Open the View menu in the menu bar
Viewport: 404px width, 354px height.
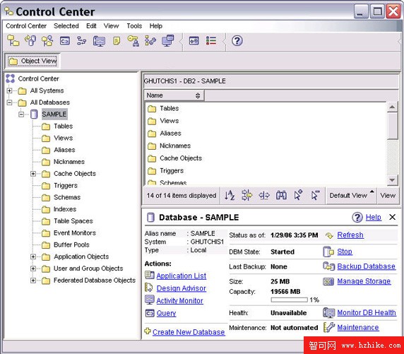[x=112, y=25]
